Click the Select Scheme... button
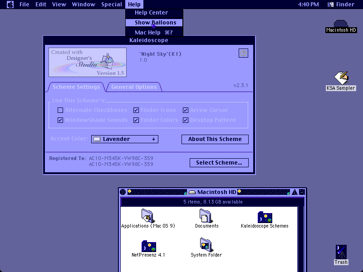Image resolution: width=363 pixels, height=272 pixels. (219, 163)
